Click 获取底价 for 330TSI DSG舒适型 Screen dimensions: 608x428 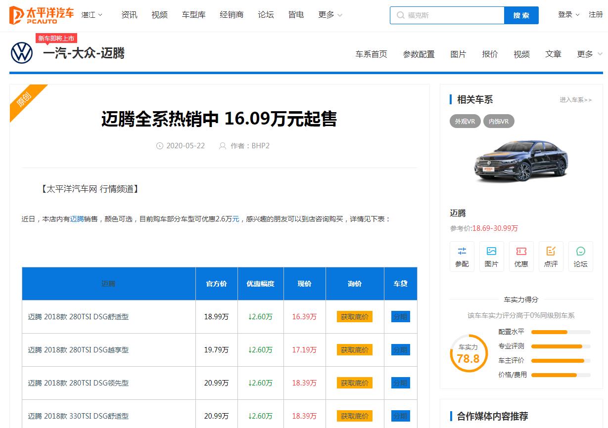tap(355, 416)
